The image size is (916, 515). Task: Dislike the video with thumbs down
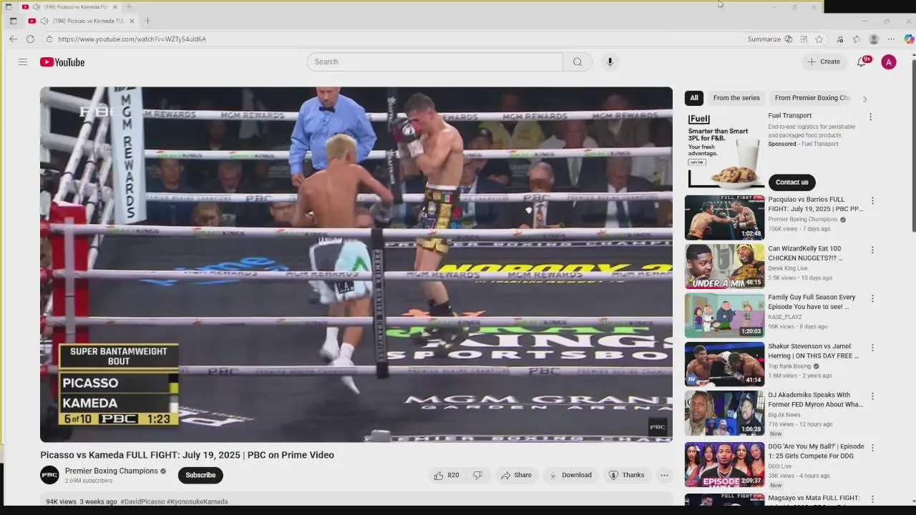click(x=477, y=475)
